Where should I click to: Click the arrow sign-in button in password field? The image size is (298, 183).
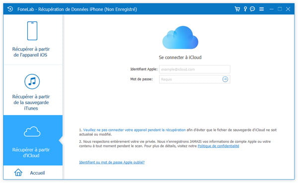225,79
